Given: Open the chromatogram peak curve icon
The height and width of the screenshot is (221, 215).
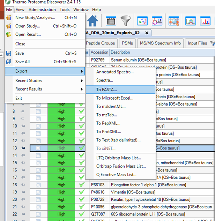Looking at the screenshot, I should 191,21.
